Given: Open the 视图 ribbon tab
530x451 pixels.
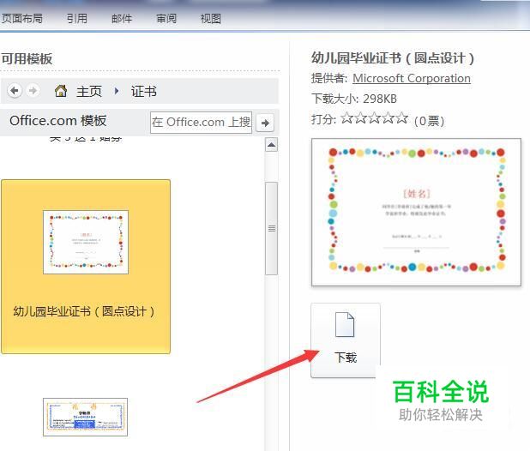Looking at the screenshot, I should (211, 18).
